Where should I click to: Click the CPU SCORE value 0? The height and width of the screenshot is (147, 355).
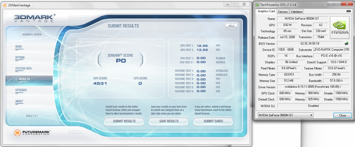140,83
